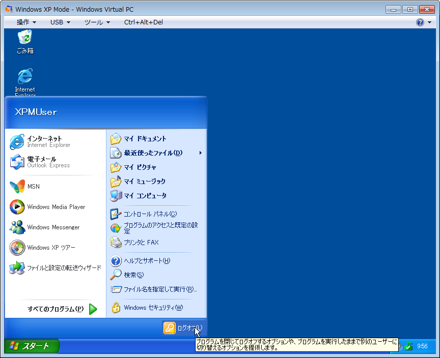Open マイ ドキュメント folder icon
440x358 pixels.
(116, 139)
